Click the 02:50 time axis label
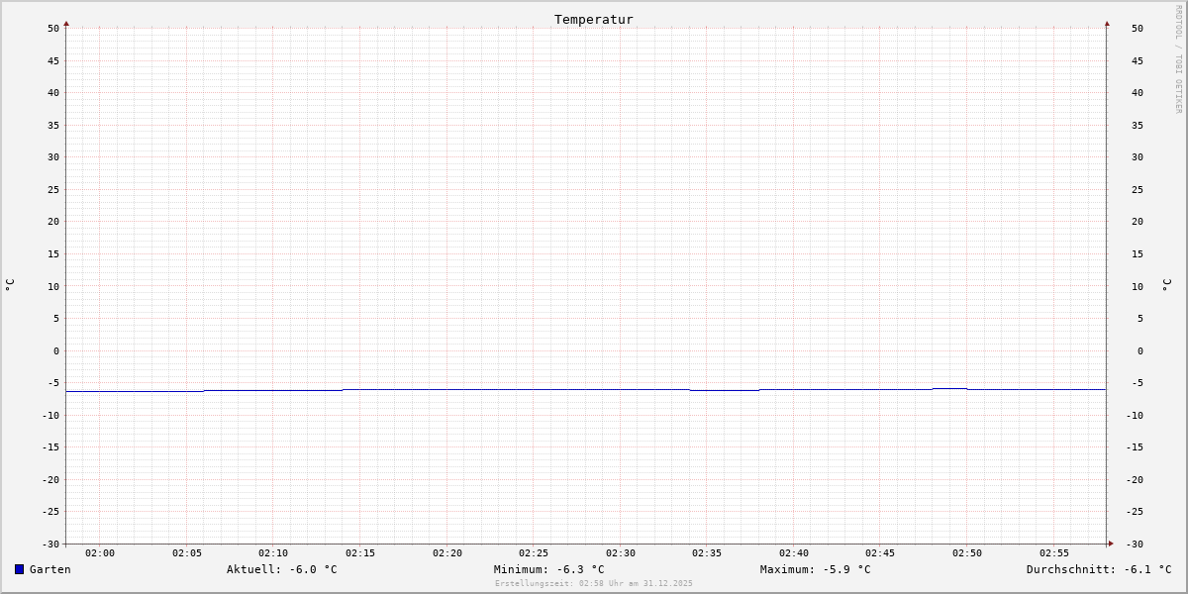Viewport: 1188px width, 594px height. coord(967,552)
